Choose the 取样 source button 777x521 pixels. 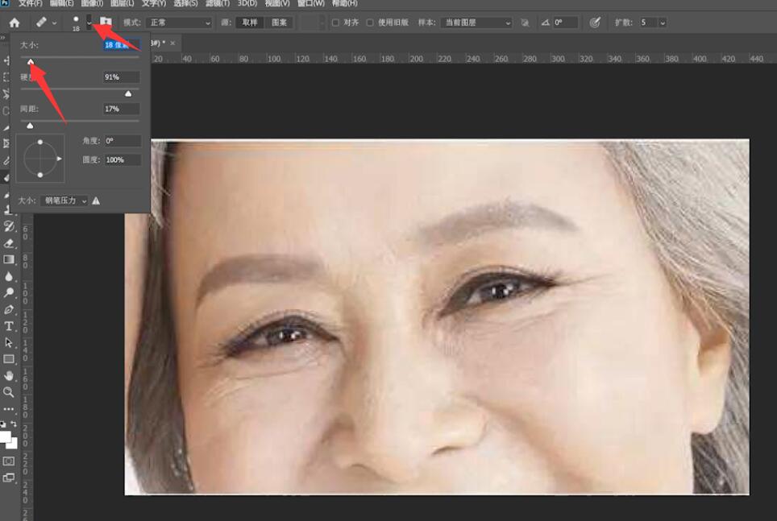pyautogui.click(x=250, y=23)
